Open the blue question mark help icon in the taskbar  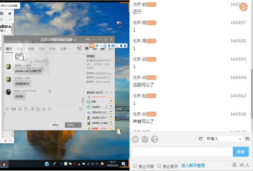(x=47, y=164)
